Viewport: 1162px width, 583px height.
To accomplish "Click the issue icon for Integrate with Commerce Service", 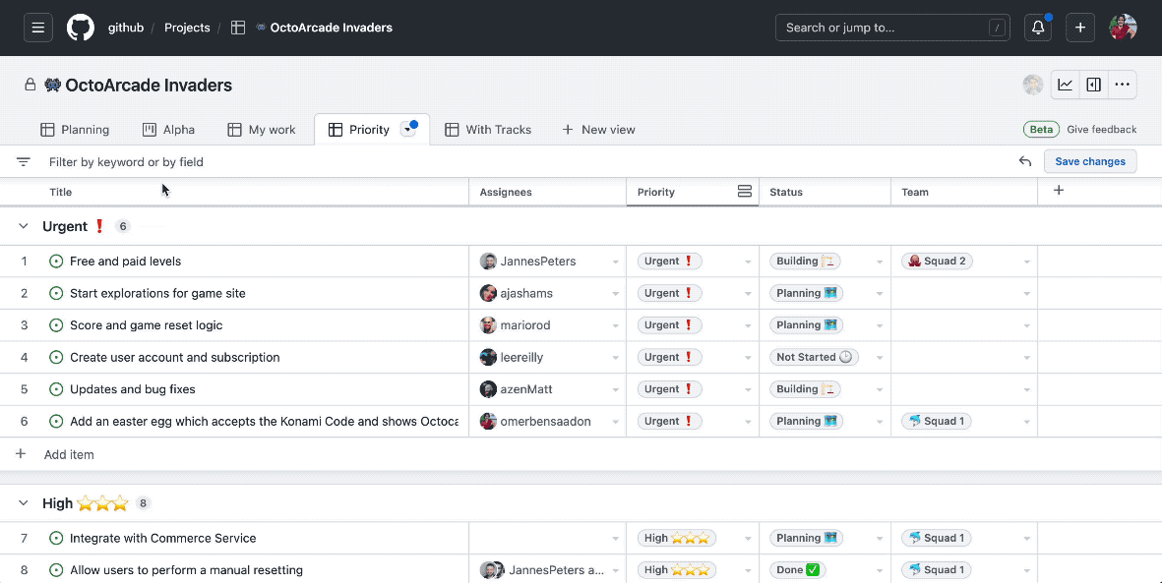I will (55, 538).
